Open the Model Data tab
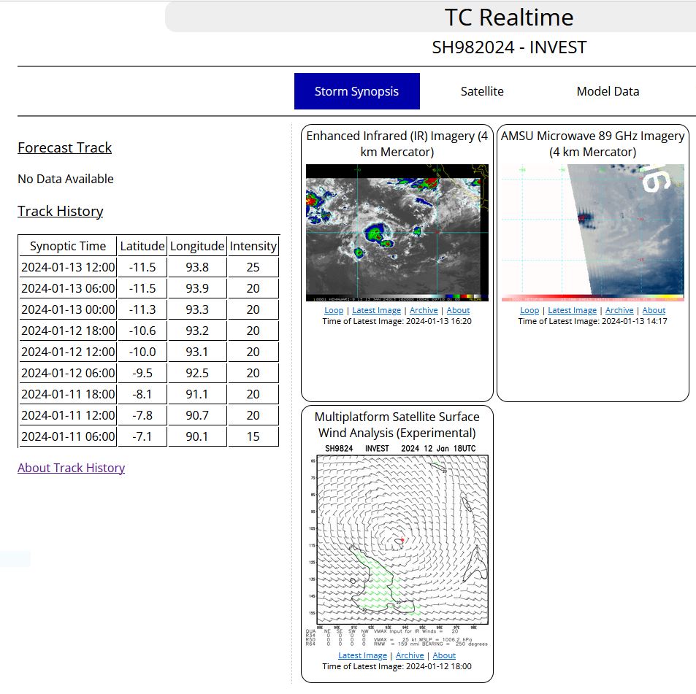 pos(608,91)
